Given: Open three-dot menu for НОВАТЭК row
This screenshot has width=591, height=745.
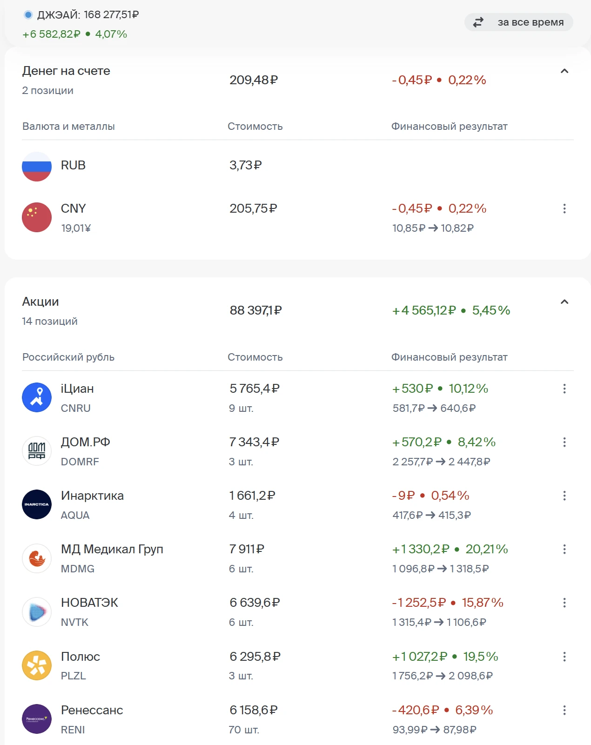Looking at the screenshot, I should coord(564,603).
